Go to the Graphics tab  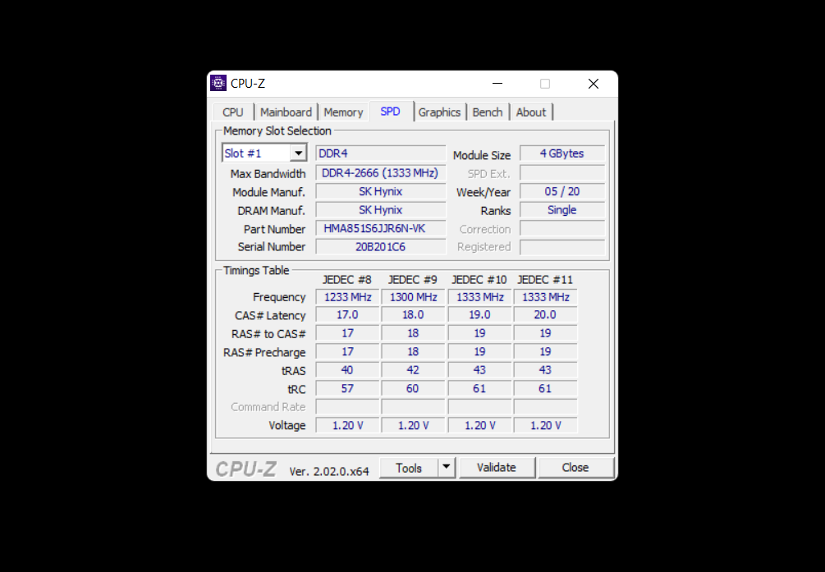[439, 112]
